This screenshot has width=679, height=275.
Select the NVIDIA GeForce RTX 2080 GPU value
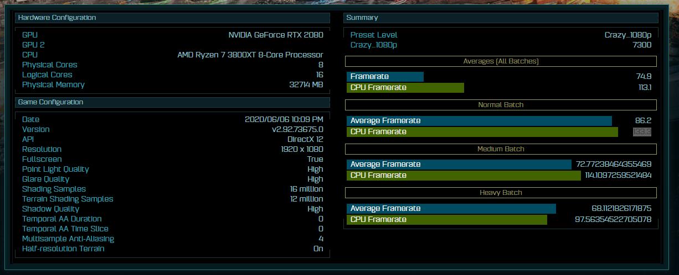pyautogui.click(x=276, y=35)
